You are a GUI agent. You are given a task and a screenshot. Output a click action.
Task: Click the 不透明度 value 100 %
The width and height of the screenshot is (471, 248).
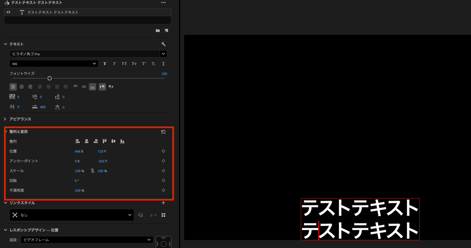[79, 191]
